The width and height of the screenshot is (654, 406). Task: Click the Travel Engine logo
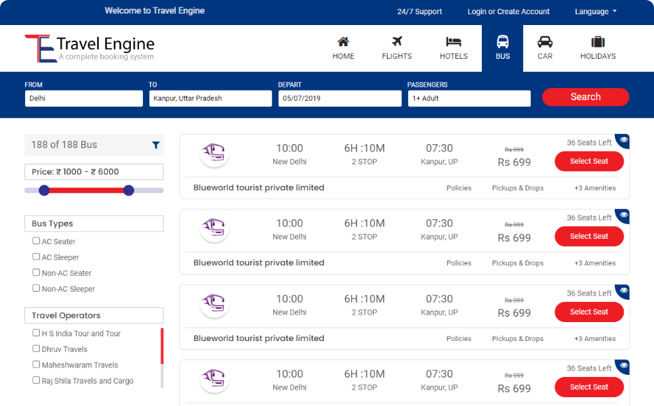coord(89,48)
